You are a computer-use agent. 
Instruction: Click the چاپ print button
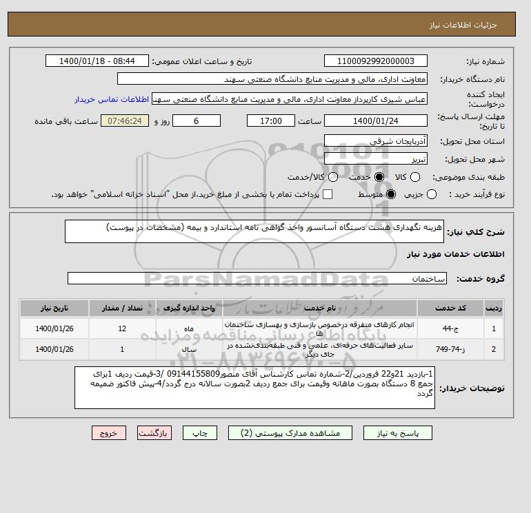200,433
